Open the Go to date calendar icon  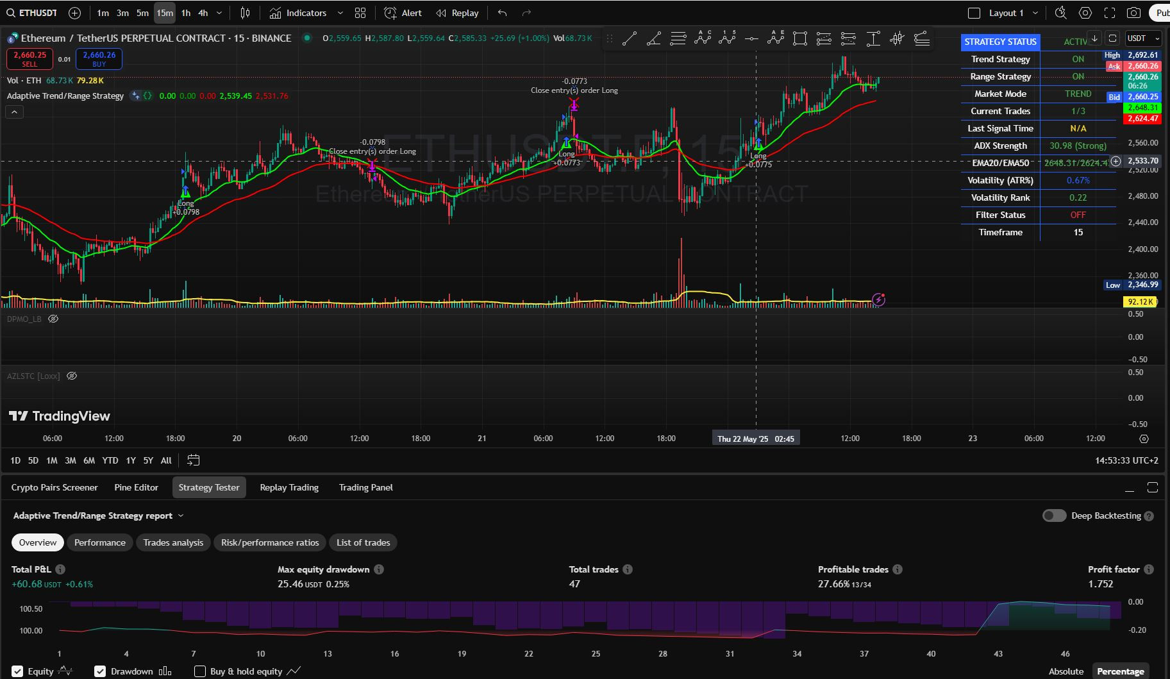click(193, 460)
